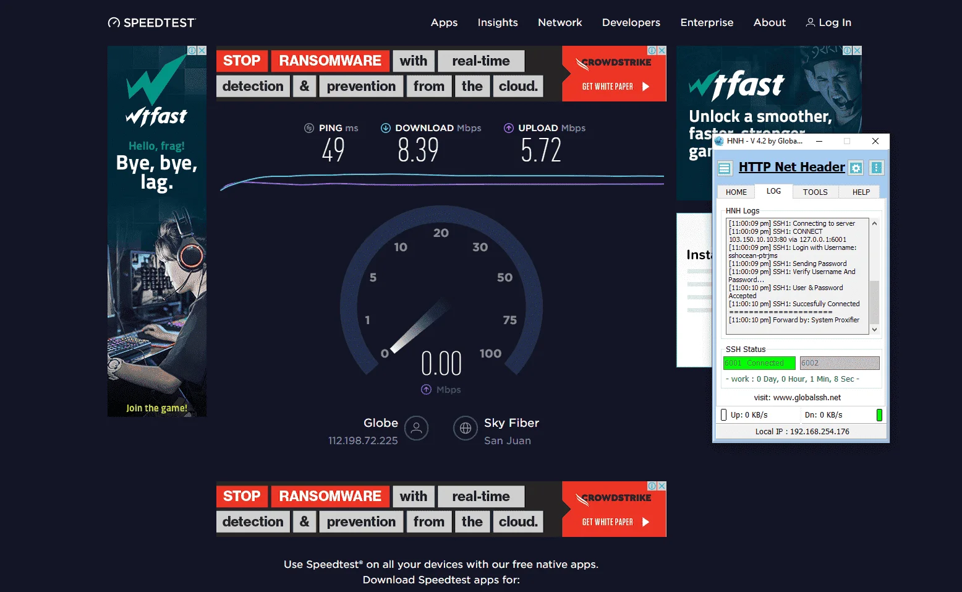Click the upload arrow icon beside UPLOAD
962x592 pixels.
click(x=509, y=128)
